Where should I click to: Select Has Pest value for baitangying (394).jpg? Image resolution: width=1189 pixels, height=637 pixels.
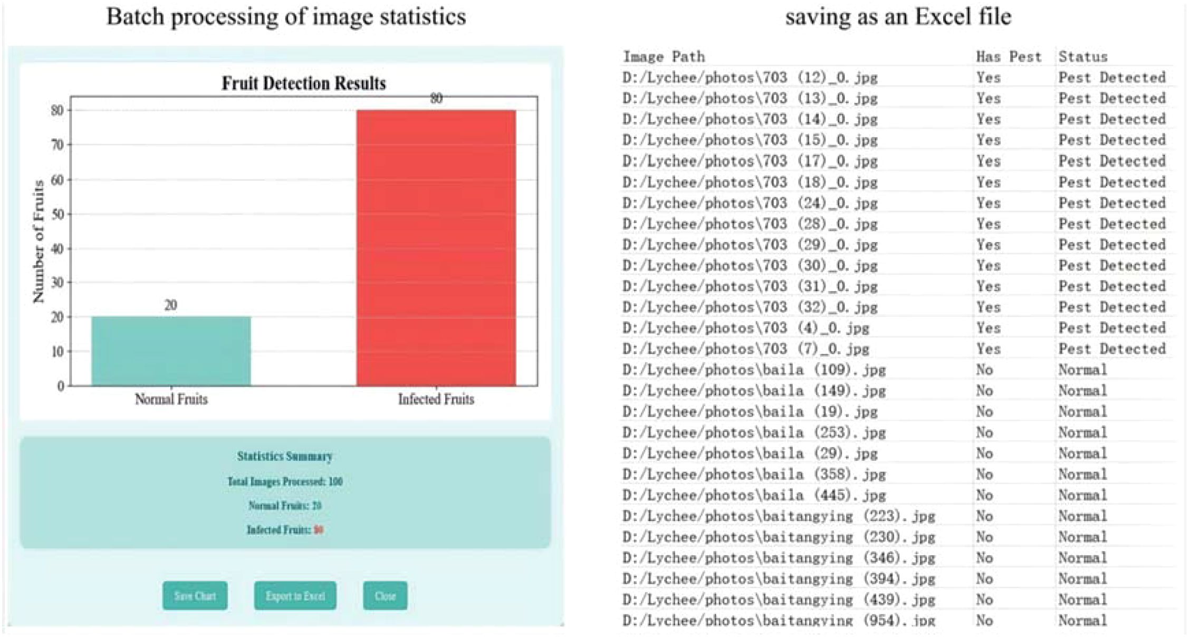pos(984,578)
